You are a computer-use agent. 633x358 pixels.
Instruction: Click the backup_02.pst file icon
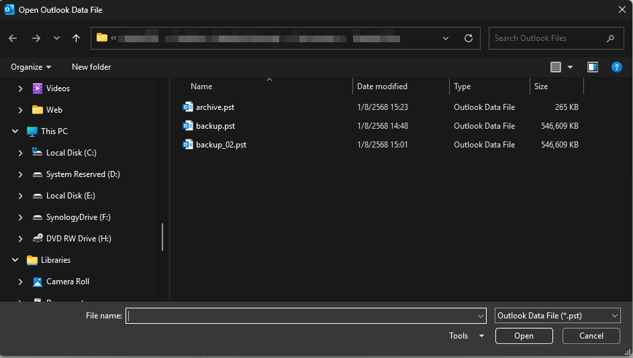point(188,144)
